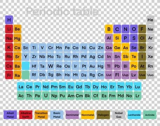Viewport: 160px width, 126px height.
Task: Select the Lanthanum (La) tile
Action: click(21, 86)
